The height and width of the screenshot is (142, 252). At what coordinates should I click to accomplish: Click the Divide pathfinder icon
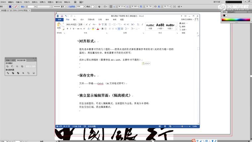[x=8, y=73]
